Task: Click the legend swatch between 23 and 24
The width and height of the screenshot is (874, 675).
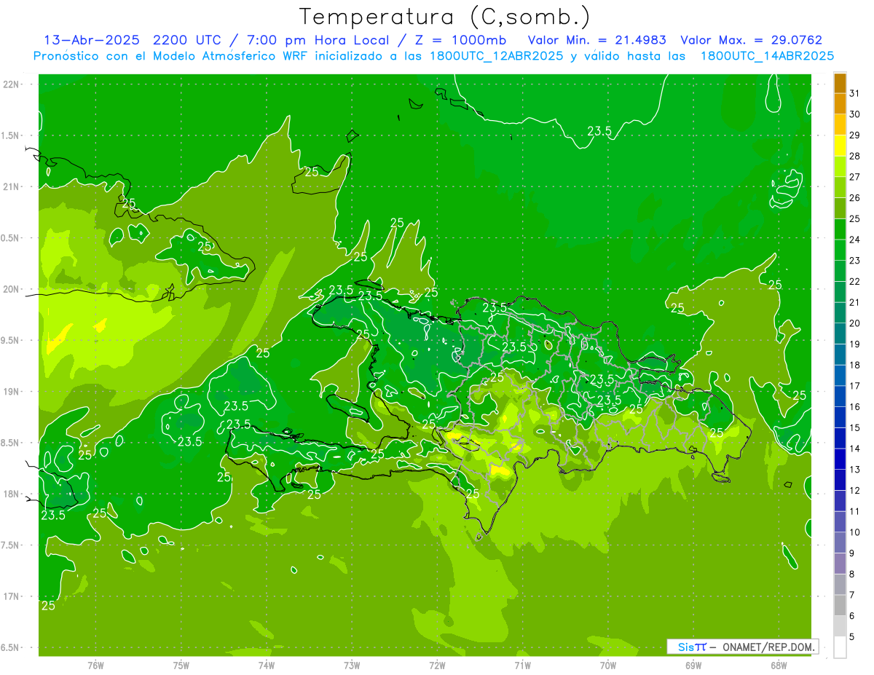Action: click(x=840, y=250)
